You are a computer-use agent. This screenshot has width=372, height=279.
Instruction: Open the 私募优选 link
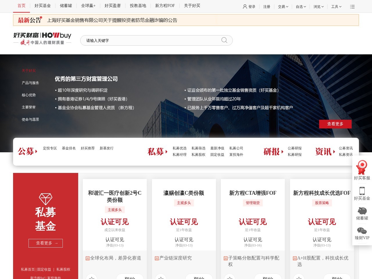coord(180,148)
